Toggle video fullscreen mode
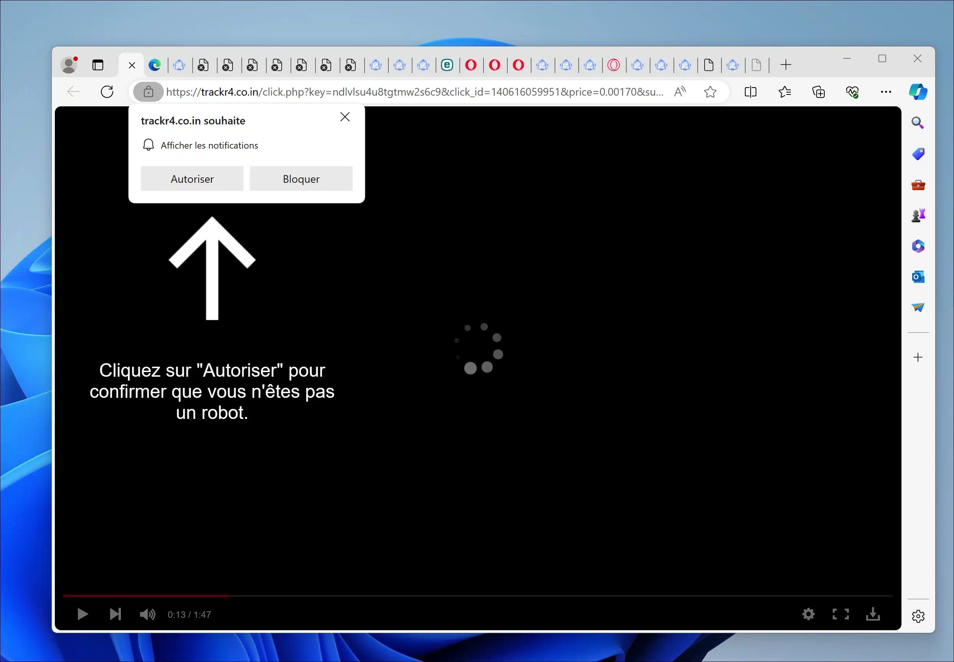Viewport: 954px width, 662px height. (840, 614)
